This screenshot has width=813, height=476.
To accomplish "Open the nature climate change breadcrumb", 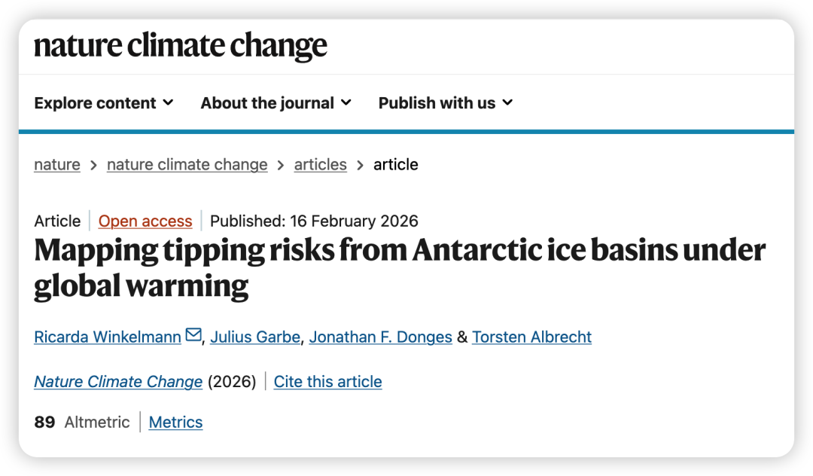I will point(187,164).
